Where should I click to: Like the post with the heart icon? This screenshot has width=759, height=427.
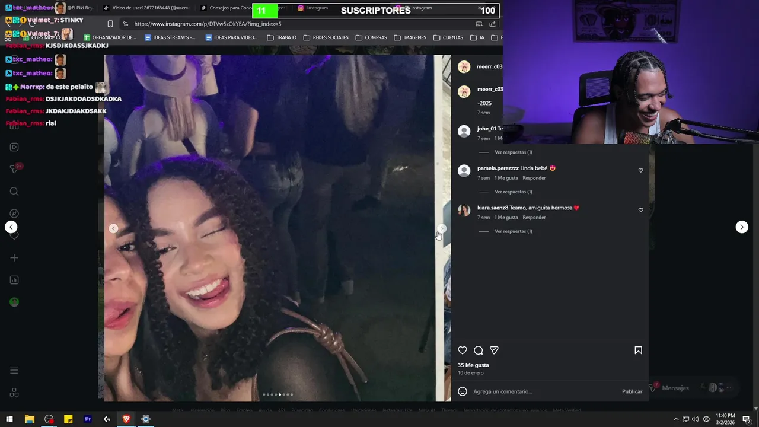click(x=463, y=350)
